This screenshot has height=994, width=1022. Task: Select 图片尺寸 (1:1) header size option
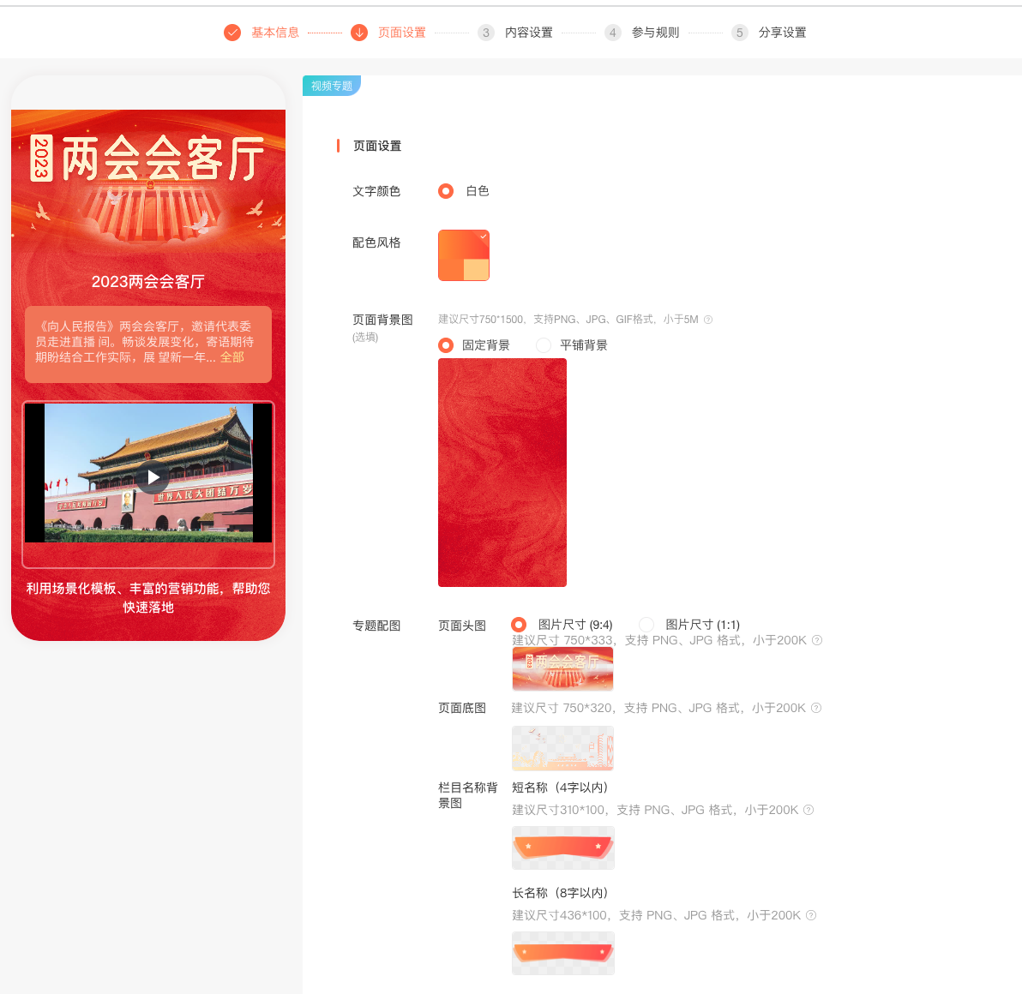tap(646, 625)
